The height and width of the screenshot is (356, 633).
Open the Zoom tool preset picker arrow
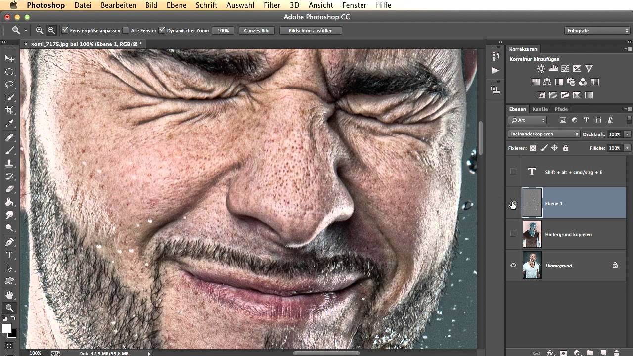click(x=26, y=31)
